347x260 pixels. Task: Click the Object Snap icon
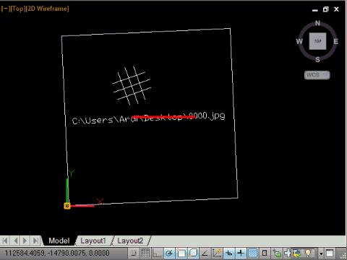181,253
